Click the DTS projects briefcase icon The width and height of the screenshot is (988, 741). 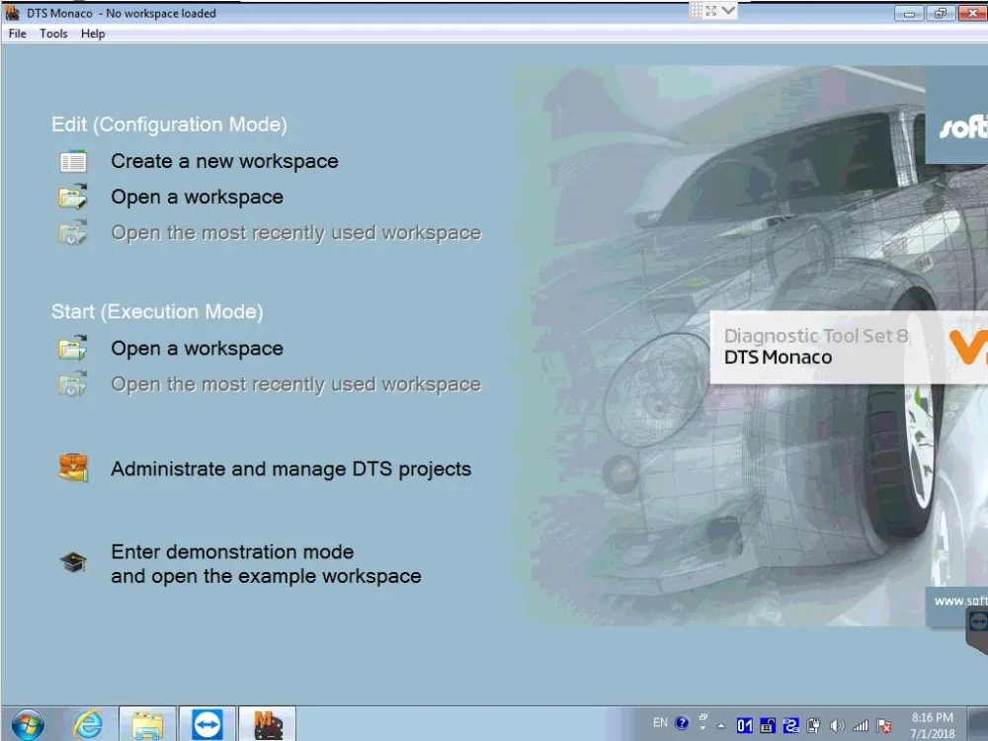pos(73,467)
